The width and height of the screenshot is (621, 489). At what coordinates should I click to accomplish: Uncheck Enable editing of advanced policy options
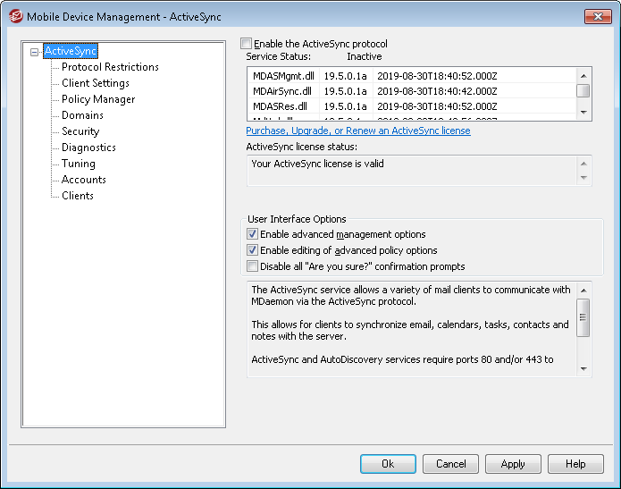tap(253, 251)
